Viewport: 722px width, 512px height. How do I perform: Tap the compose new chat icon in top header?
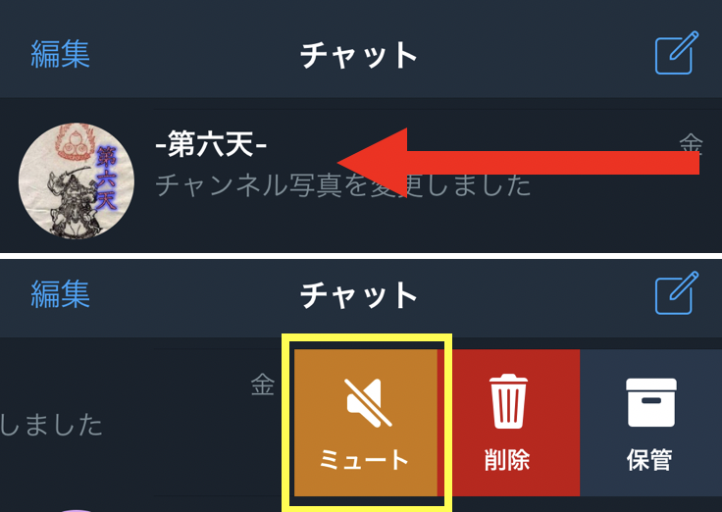pyautogui.click(x=676, y=53)
